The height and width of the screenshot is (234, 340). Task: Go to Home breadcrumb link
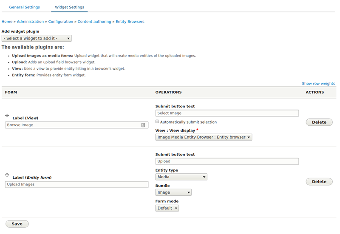point(7,22)
